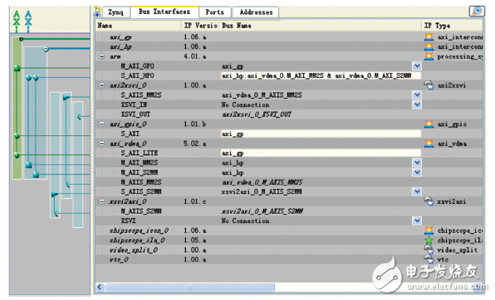Click the axi2xsvi IP type icon
Viewport: 495px width, 300px height.
[x=429, y=85]
